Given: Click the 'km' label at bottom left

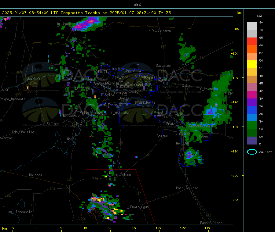Looking at the screenshot, I should coord(4,229).
